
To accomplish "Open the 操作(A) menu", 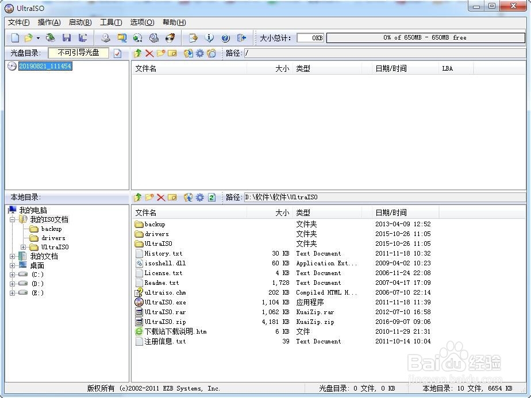I will pos(49,22).
